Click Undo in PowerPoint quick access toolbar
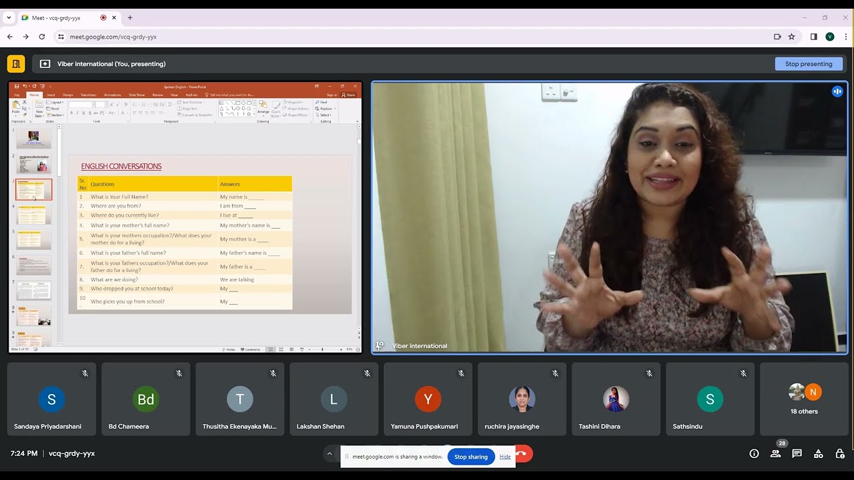Viewport: 854px width, 480px height. click(25, 86)
